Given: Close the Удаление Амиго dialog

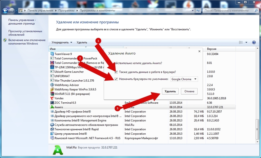Looking at the screenshot, I should 199,51.
